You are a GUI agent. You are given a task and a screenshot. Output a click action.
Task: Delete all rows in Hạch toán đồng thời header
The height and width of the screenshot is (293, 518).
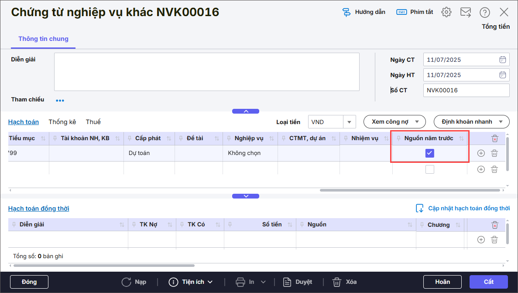click(x=494, y=225)
